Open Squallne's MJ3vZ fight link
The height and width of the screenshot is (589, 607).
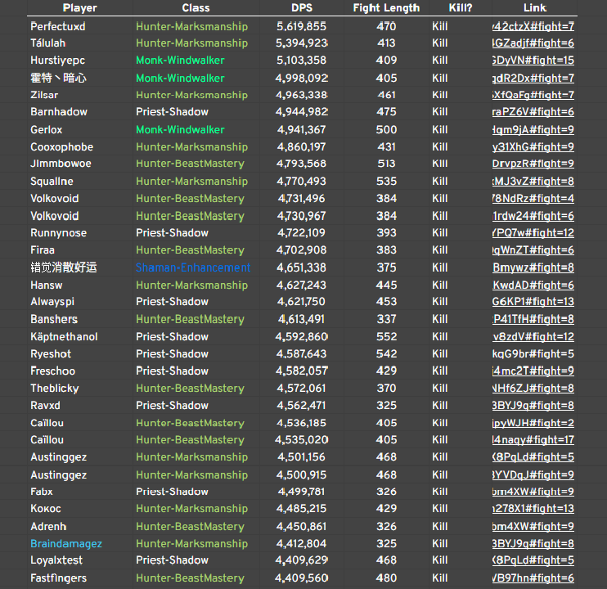tap(533, 181)
